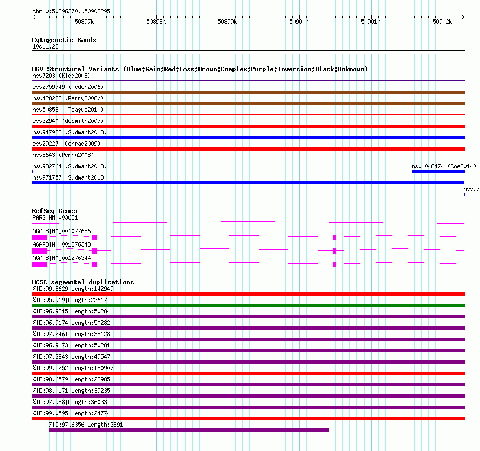Click duplication label %ID:97.3843|Length:49547
This screenshot has width=480, height=451.
71,357
